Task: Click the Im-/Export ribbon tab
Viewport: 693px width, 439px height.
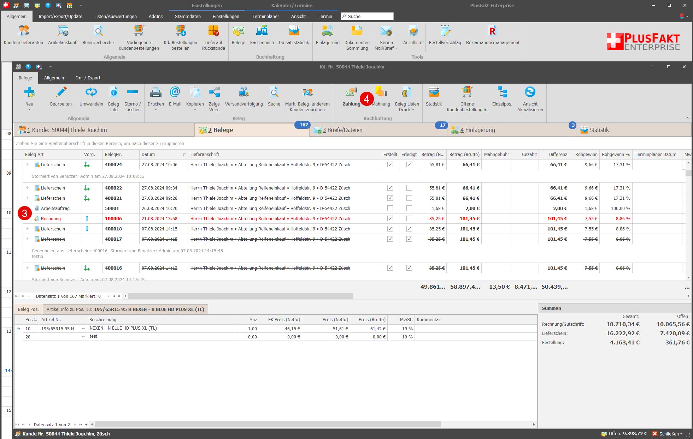Action: 88,78
